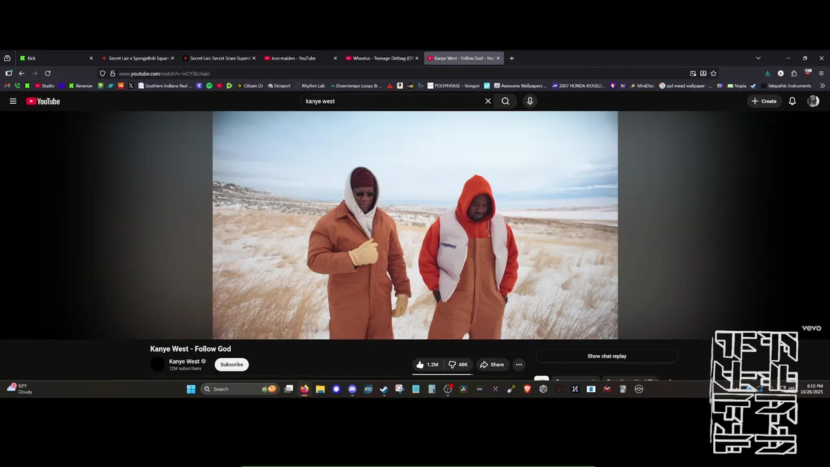Subscribe to Kanye West channel
This screenshot has width=830, height=467.
[x=231, y=365]
